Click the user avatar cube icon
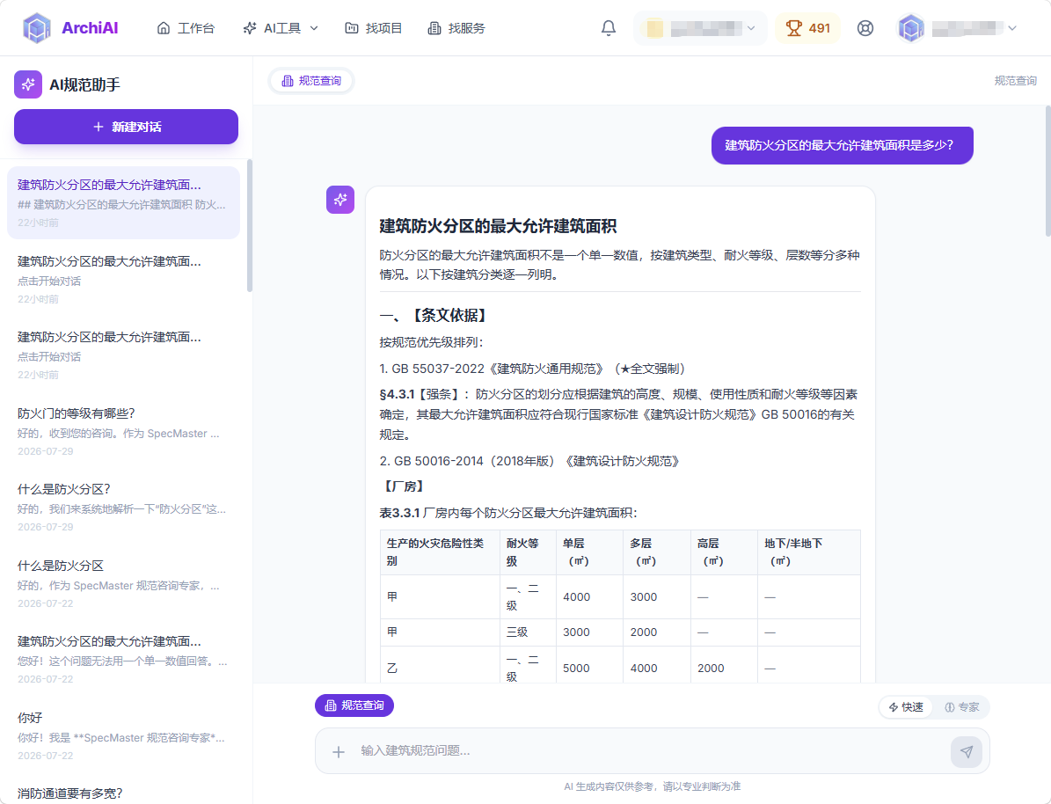This screenshot has height=804, width=1051. tap(911, 28)
